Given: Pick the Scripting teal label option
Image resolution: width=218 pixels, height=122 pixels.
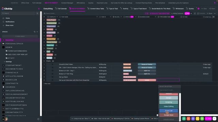Looking at the screenshot, I should 169,102.
